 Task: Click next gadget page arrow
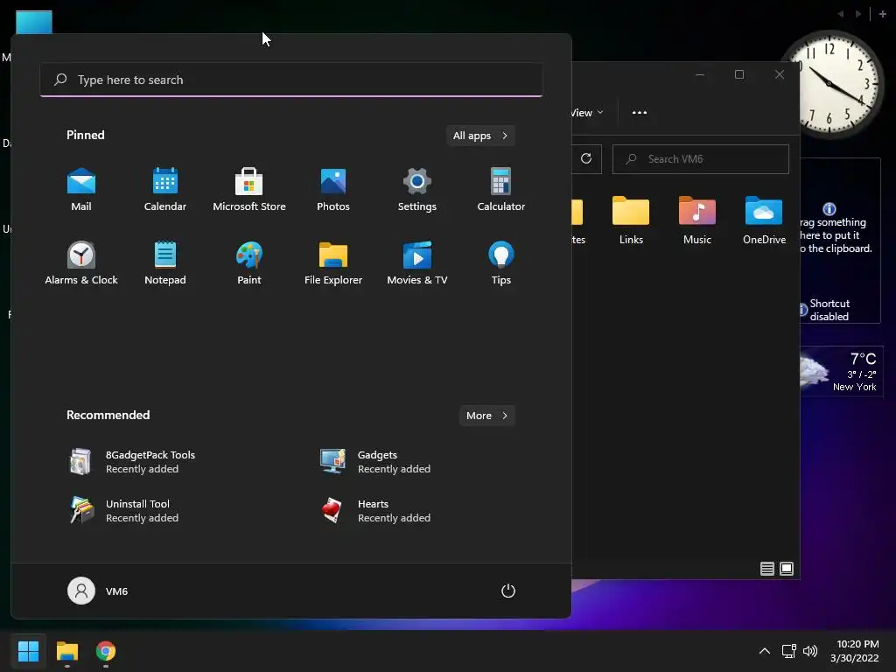(857, 14)
